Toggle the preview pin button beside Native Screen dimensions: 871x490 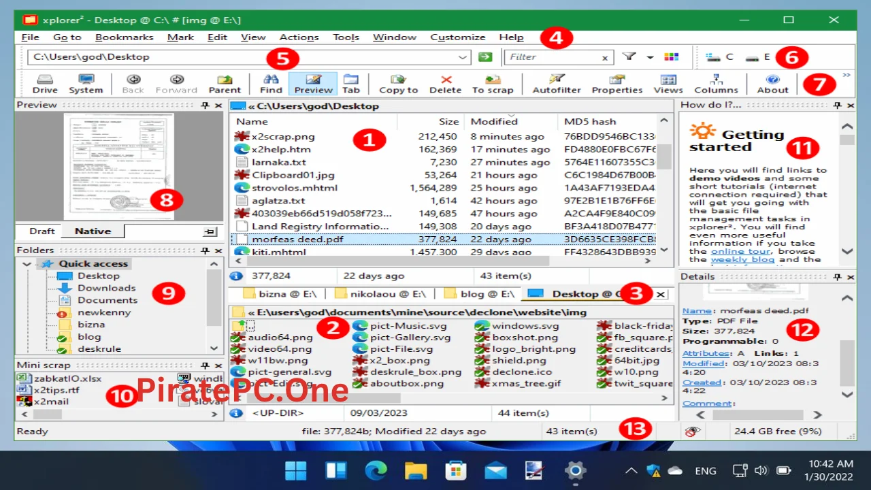point(210,232)
